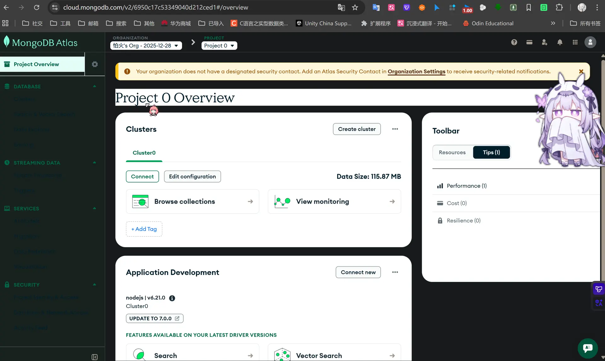Collapse the SECURITY sidebar section
Screen dimensions: 605x361
click(x=95, y=285)
